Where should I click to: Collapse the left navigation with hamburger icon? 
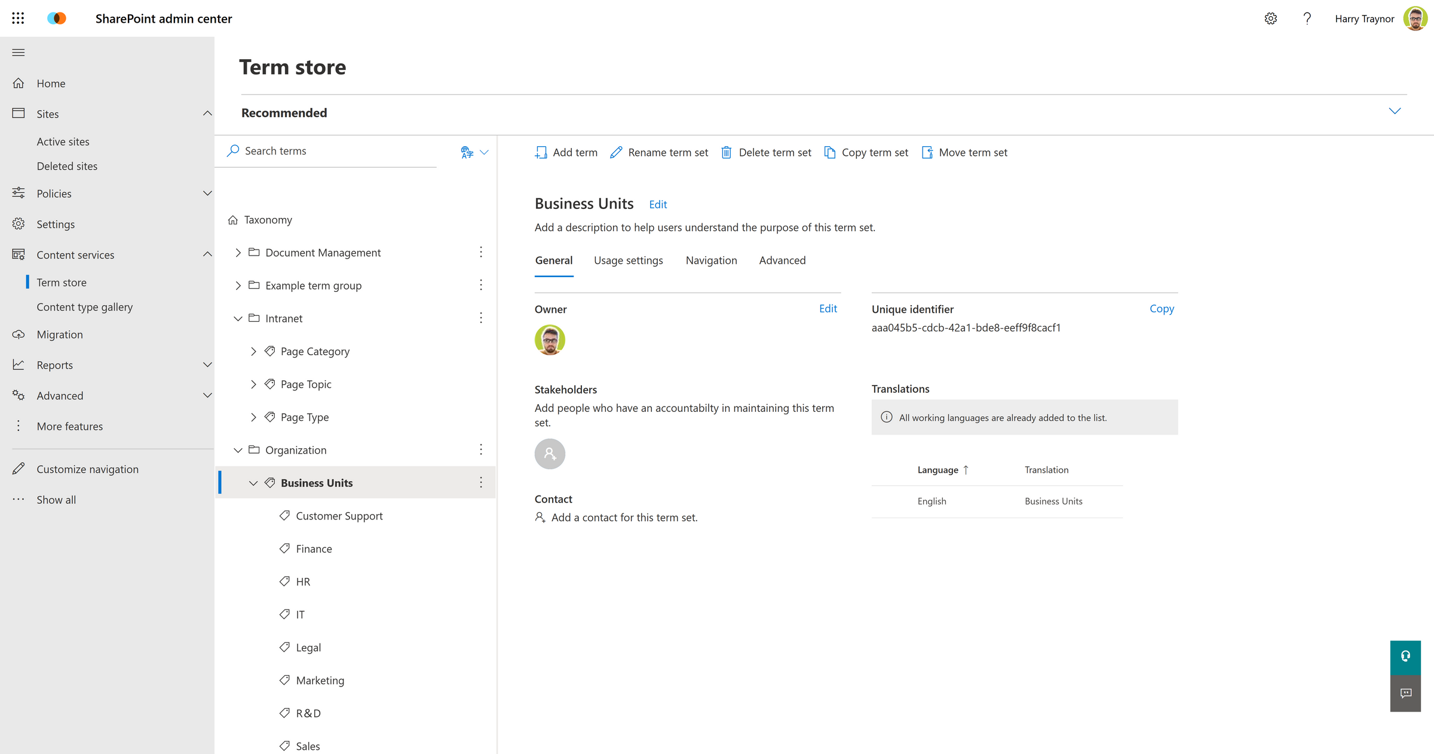pos(18,53)
